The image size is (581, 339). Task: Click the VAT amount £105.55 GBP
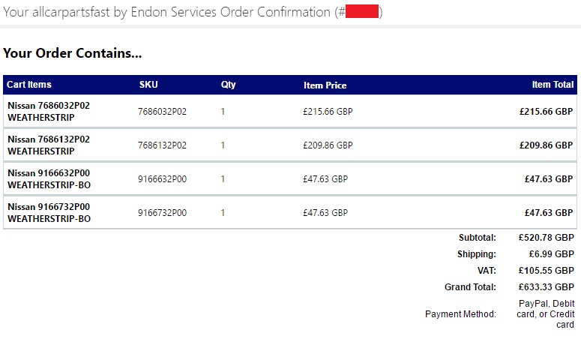546,271
